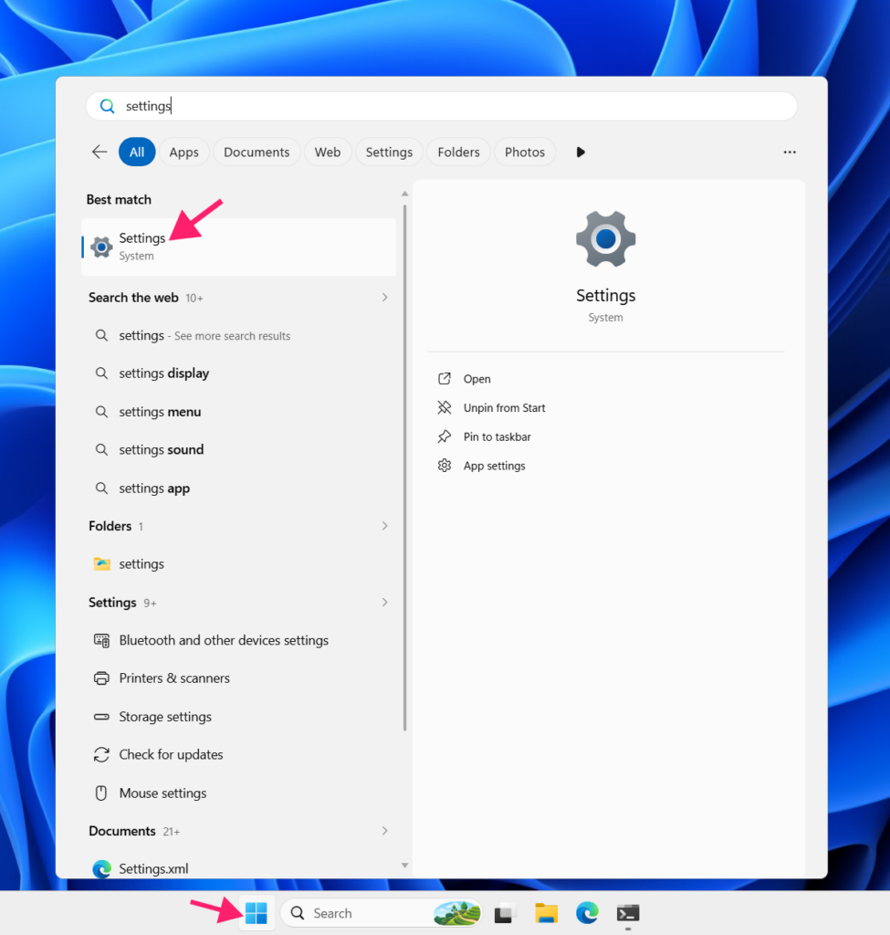This screenshot has height=935, width=890.
Task: Switch to the Settings filter tab
Action: pos(389,152)
